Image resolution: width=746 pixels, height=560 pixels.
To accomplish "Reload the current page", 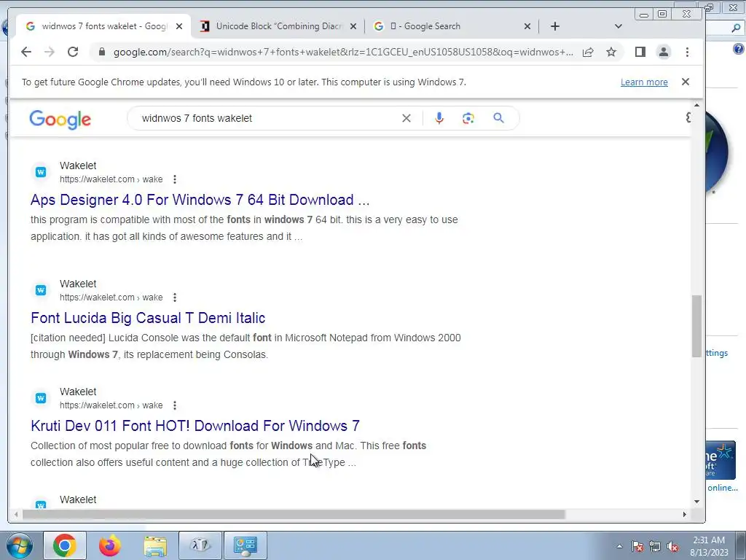I will pos(73,52).
